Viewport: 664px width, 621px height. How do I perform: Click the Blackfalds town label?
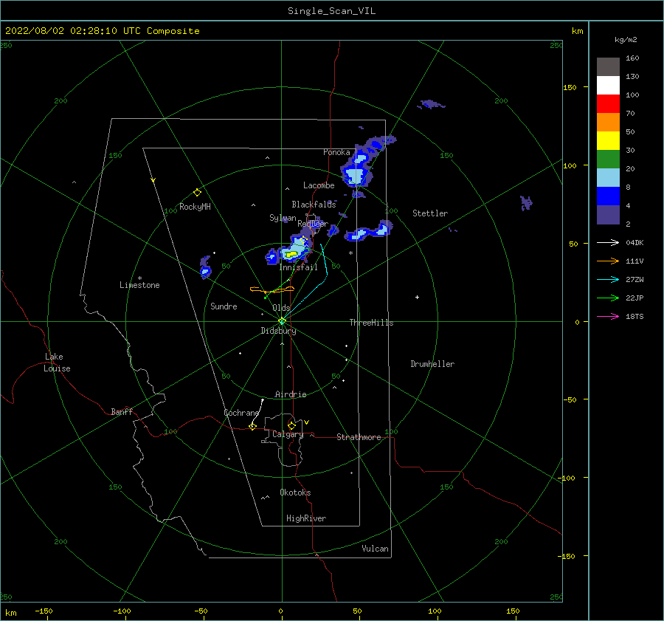pyautogui.click(x=314, y=205)
